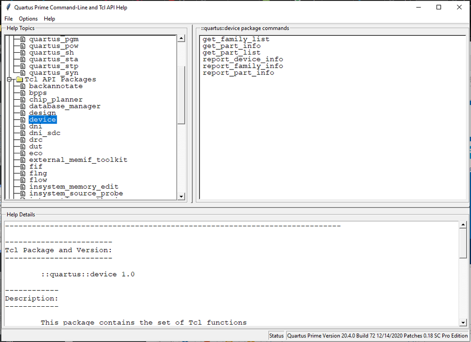Click the Help Details scrollbar thumb

pos(463,243)
